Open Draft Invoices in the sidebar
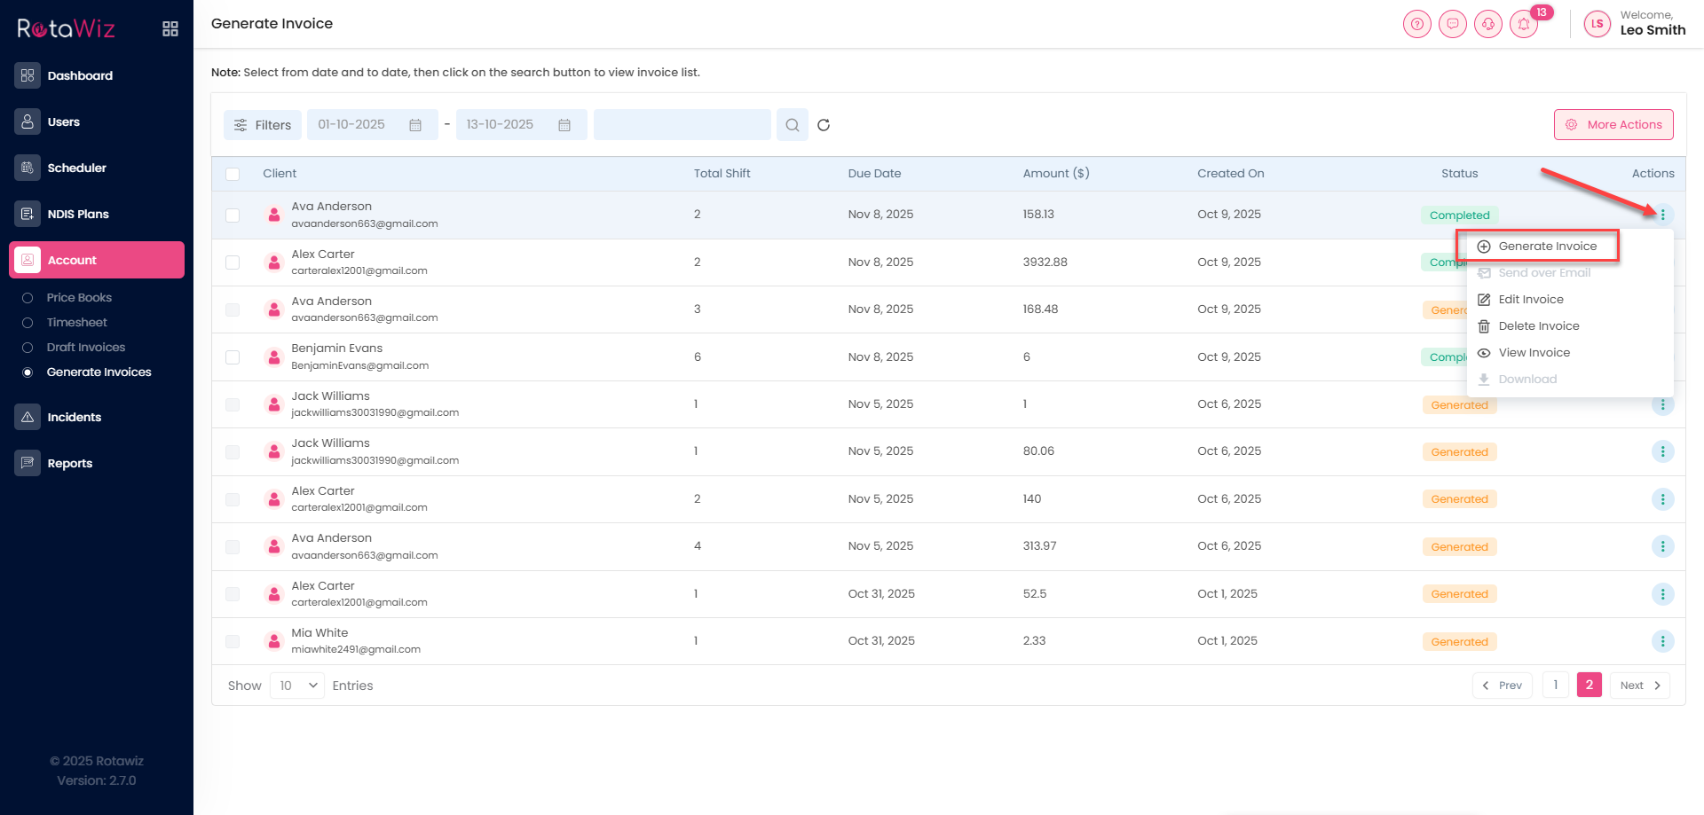The width and height of the screenshot is (1704, 815). click(x=86, y=348)
